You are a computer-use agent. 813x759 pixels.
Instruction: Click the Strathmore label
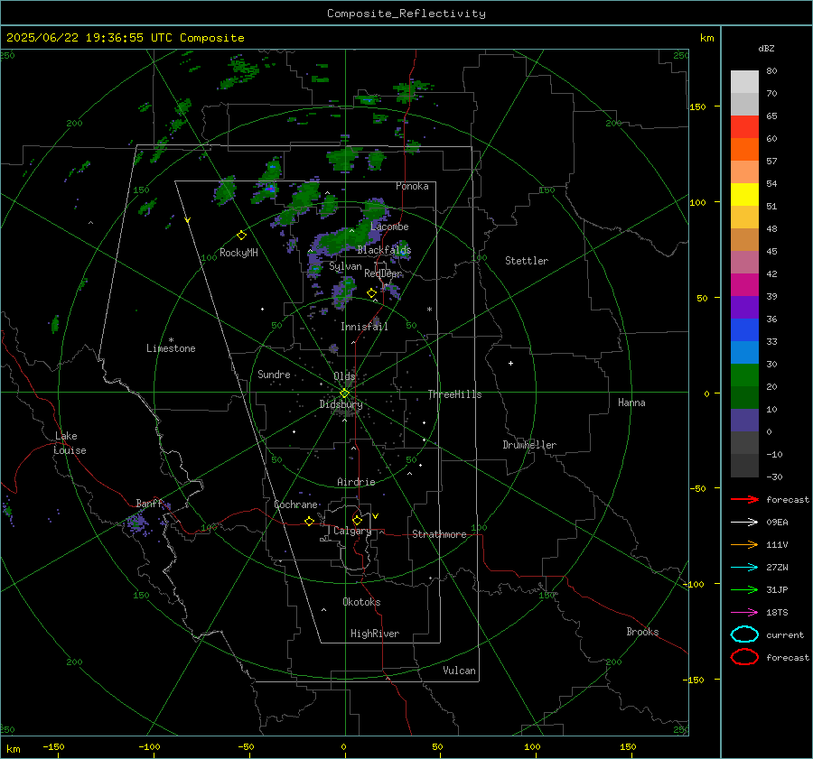pyautogui.click(x=439, y=534)
